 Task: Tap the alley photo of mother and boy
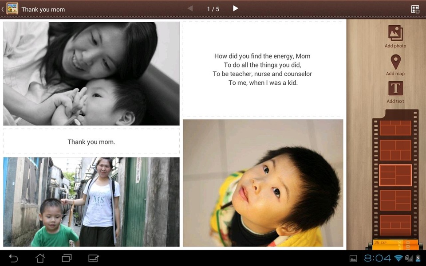point(91,202)
